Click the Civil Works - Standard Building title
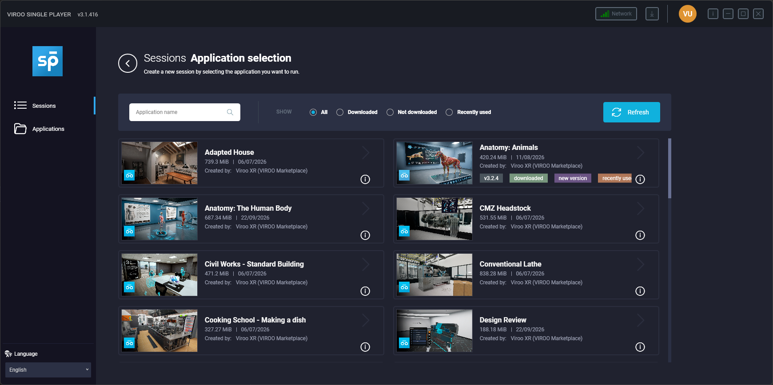The height and width of the screenshot is (385, 773). coord(254,264)
